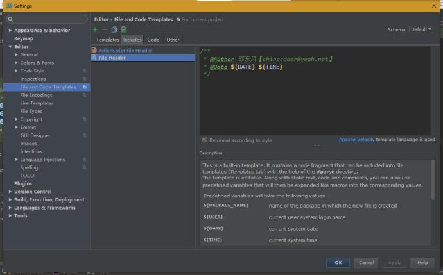Screen dimensions: 443x275
Task: Open Spelling settings page
Action: click(29, 167)
